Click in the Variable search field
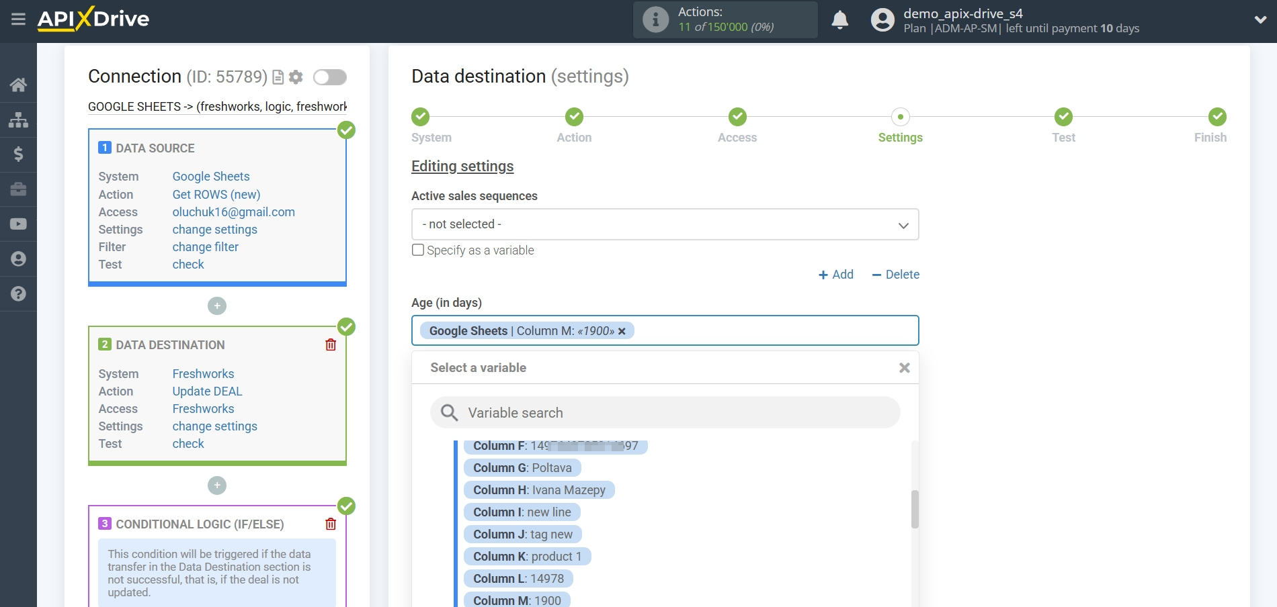The width and height of the screenshot is (1277, 607). pyautogui.click(x=665, y=412)
